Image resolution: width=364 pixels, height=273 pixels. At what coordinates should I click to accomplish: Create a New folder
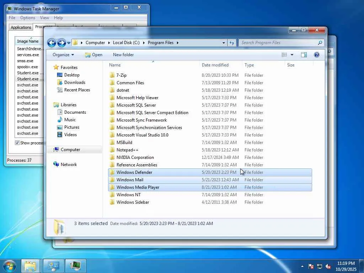pyautogui.click(x=123, y=55)
